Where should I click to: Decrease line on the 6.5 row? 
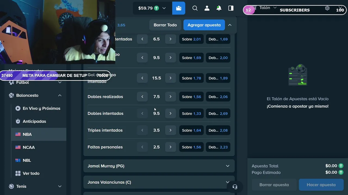142,39
